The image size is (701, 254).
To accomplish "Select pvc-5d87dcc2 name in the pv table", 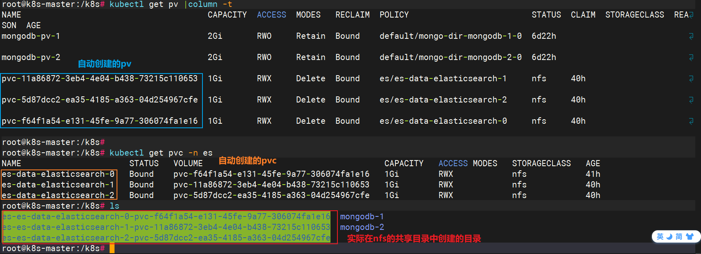I will (100, 100).
